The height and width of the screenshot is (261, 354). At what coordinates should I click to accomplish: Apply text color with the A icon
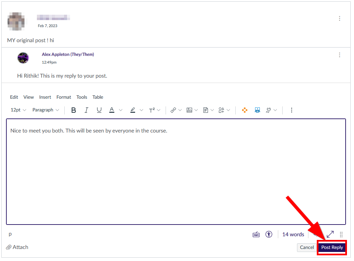pyautogui.click(x=112, y=110)
